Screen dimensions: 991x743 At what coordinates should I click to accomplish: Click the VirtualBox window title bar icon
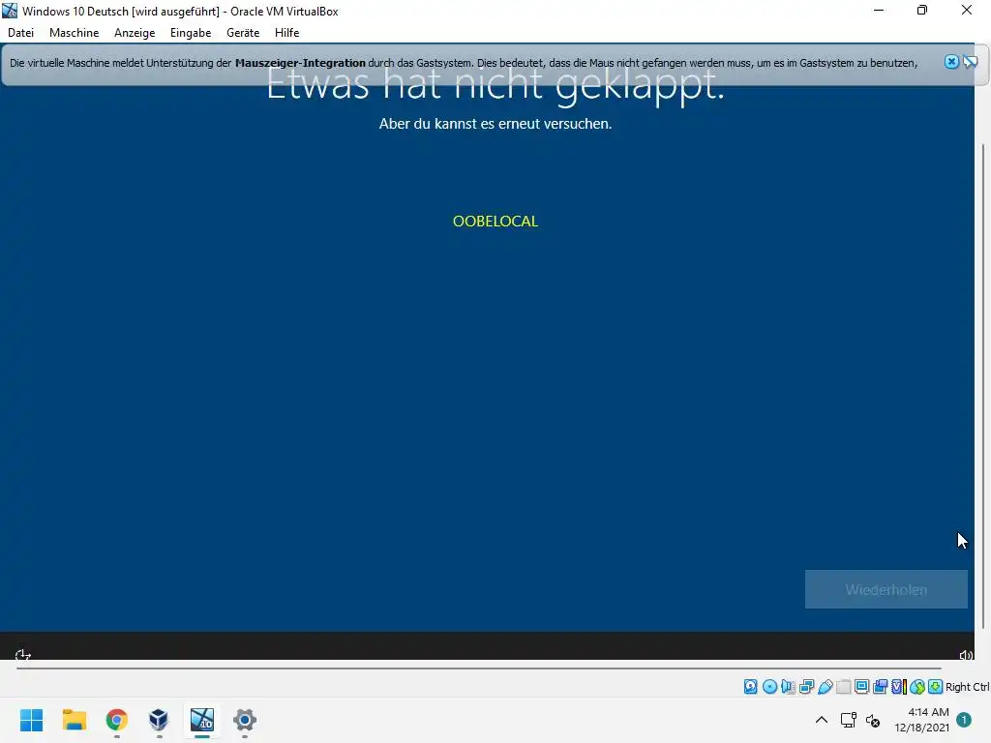10,11
